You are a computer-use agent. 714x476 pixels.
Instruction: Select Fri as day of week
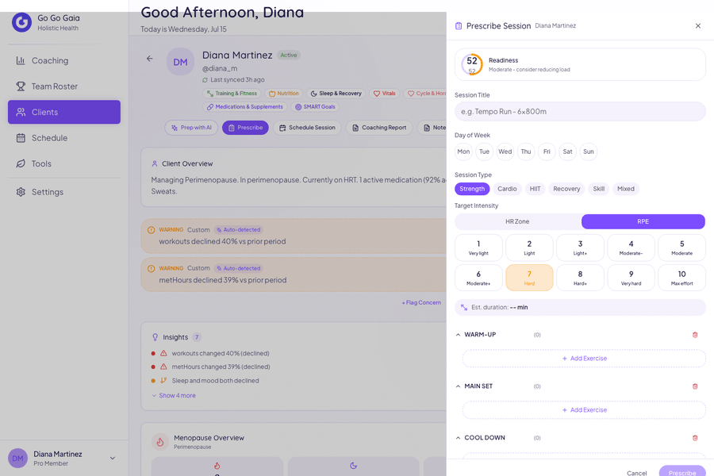pos(547,152)
